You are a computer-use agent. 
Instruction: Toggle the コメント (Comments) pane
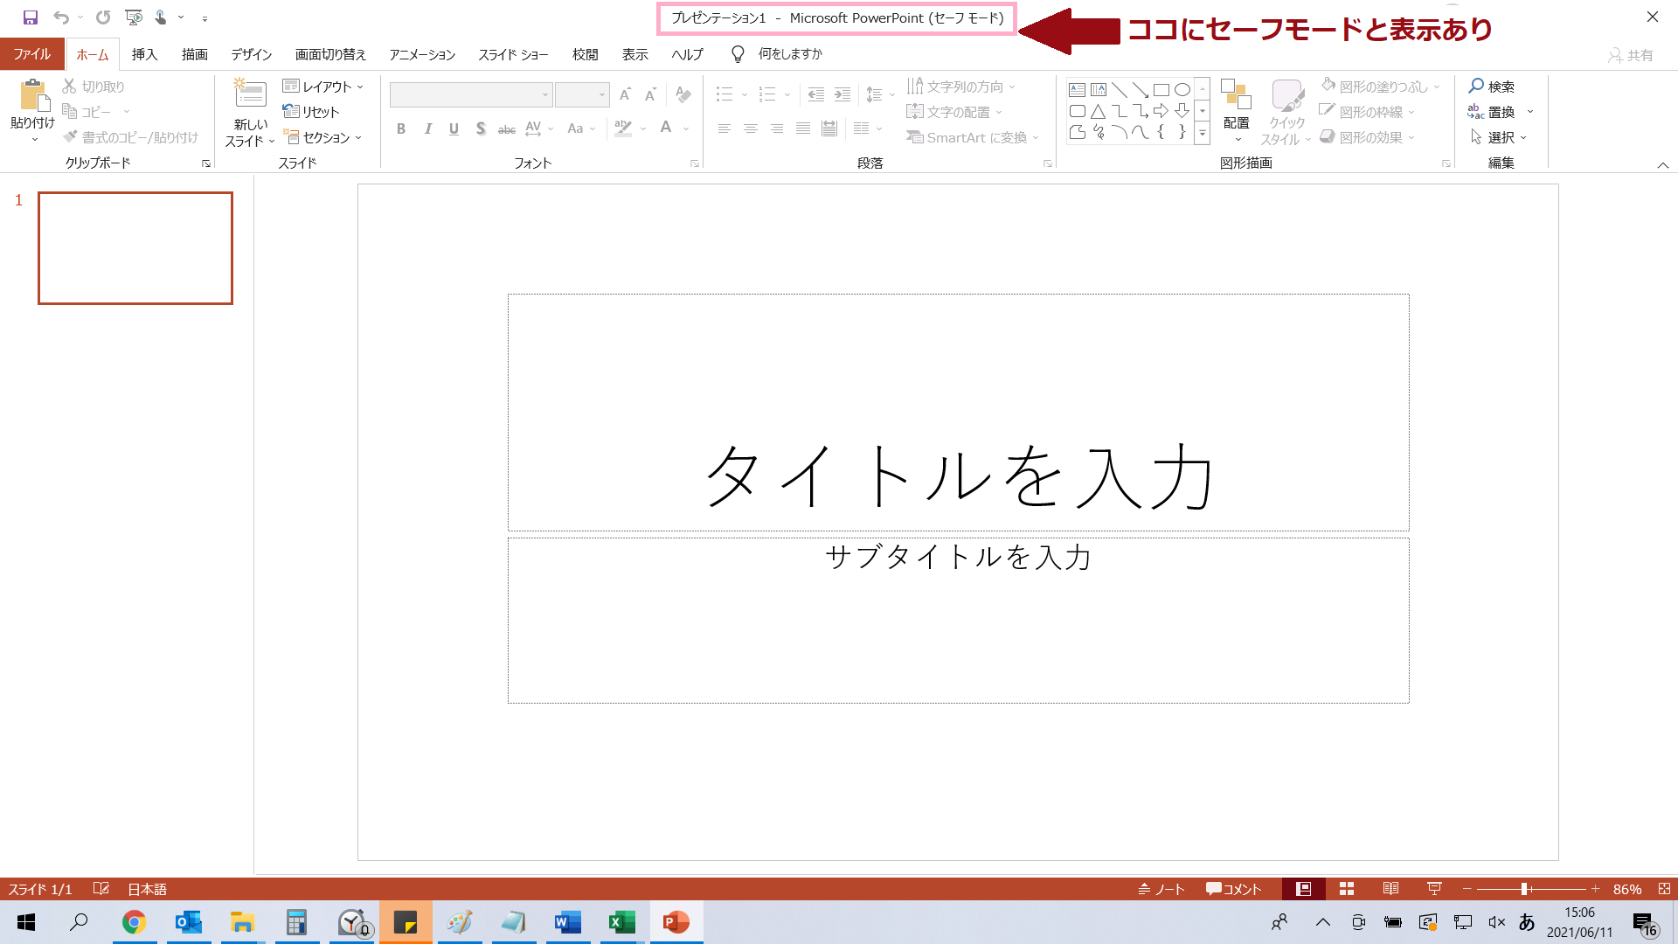(x=1233, y=888)
